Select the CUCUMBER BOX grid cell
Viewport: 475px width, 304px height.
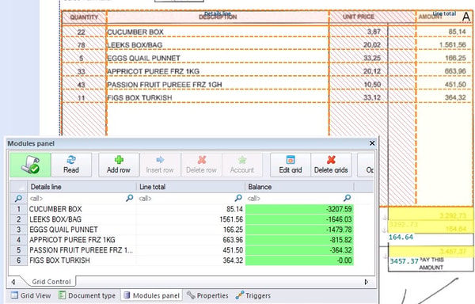point(82,209)
